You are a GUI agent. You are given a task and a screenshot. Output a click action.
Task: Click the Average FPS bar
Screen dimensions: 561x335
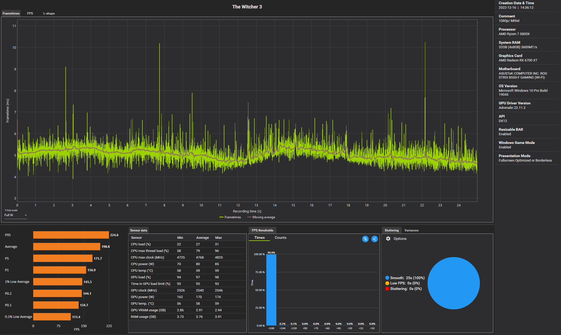[67, 247]
